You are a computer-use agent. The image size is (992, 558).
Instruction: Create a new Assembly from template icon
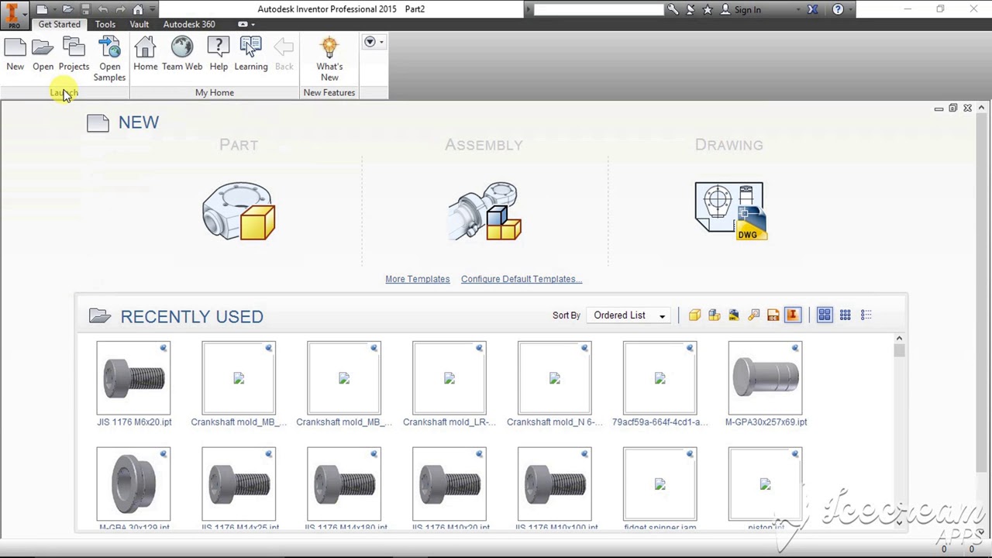(x=484, y=211)
